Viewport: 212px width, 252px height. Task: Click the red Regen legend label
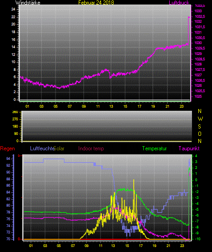(7, 148)
